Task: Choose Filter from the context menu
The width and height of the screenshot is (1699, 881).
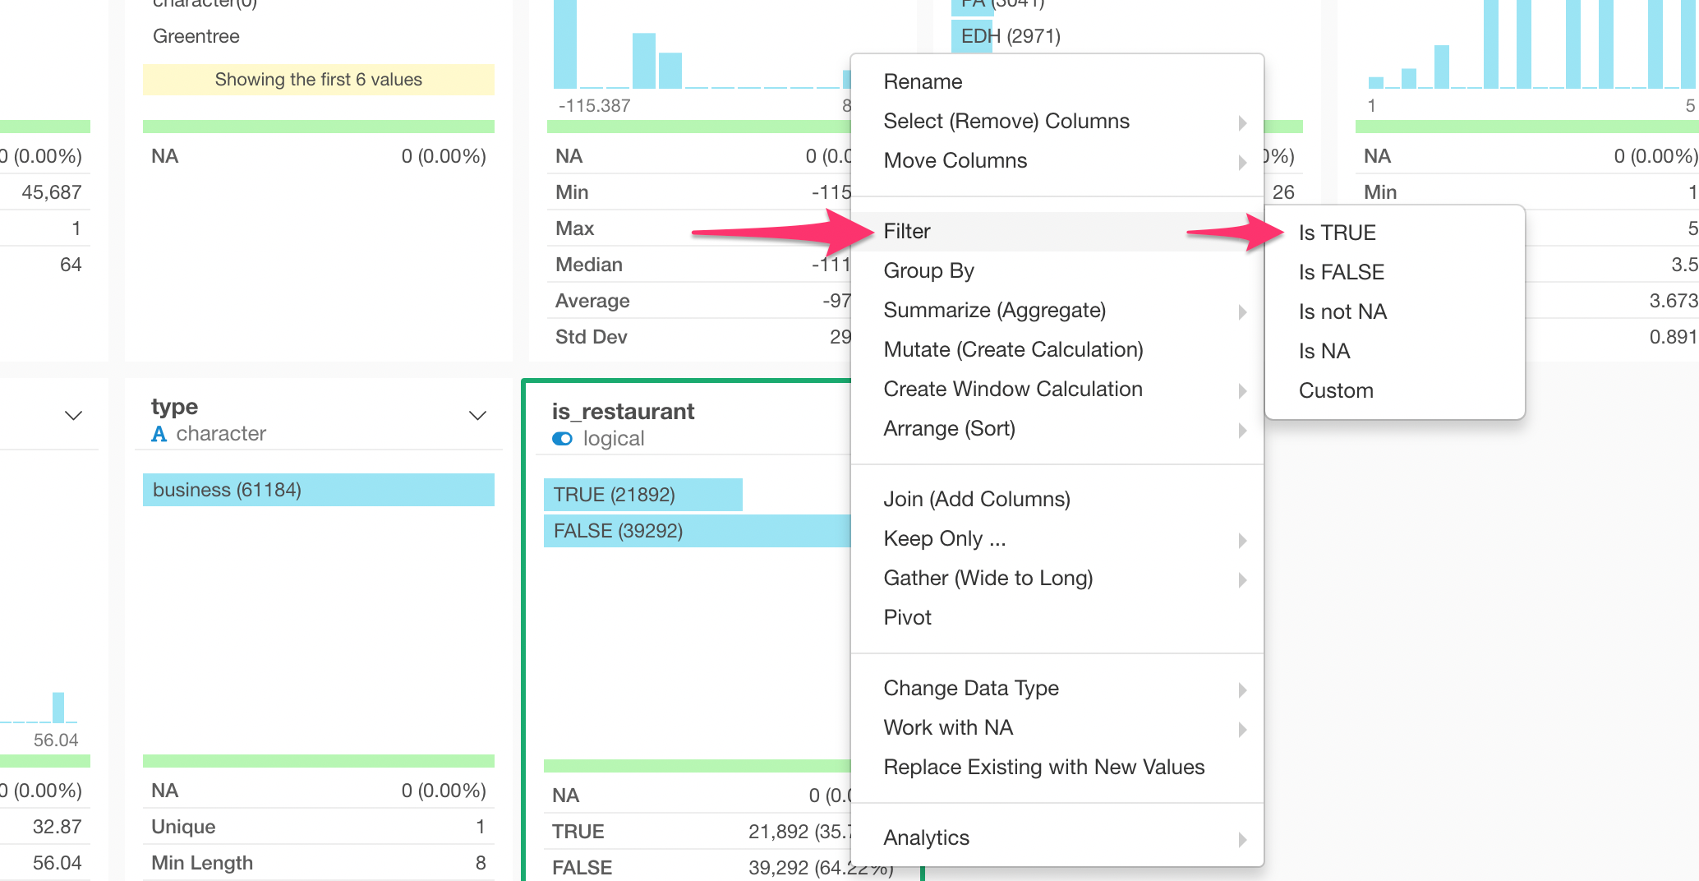Action: pyautogui.click(x=907, y=231)
